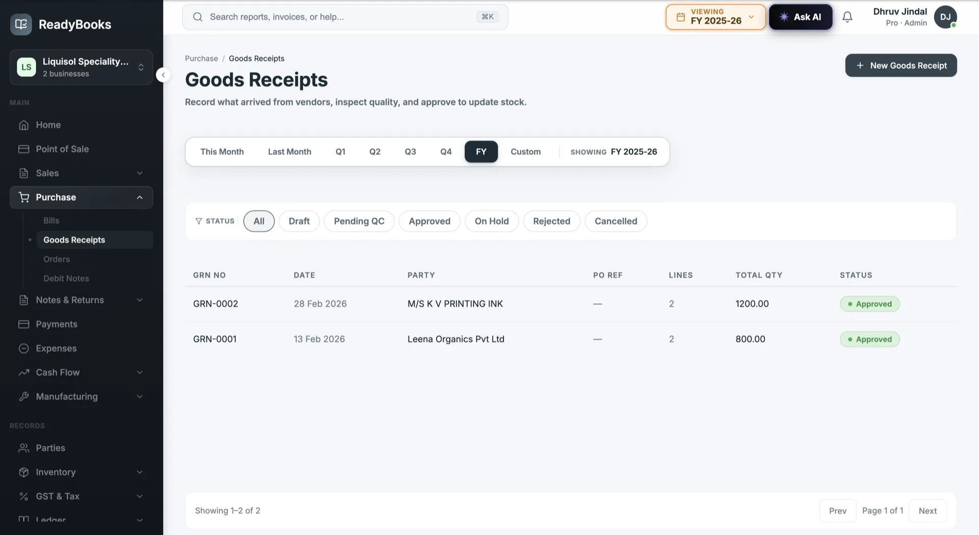Select the Q2 period tab

(375, 152)
